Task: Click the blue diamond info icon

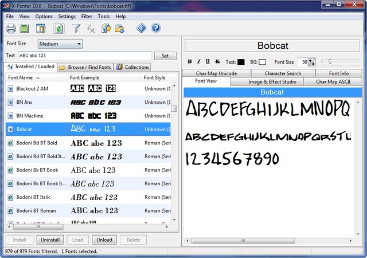Action: (x=142, y=29)
